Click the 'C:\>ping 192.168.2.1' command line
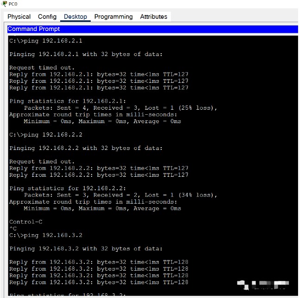This screenshot has height=298, width=299. click(46, 41)
